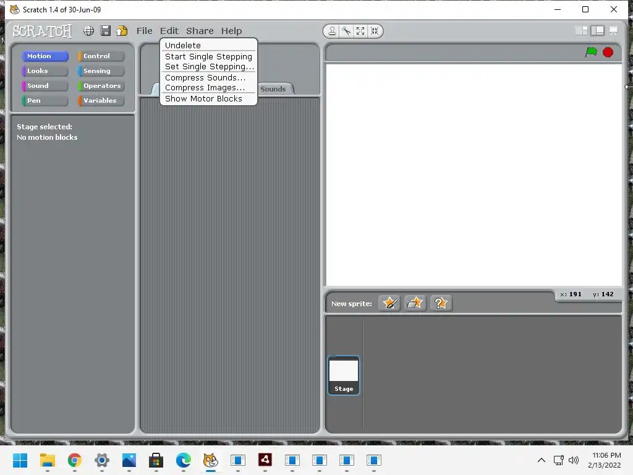Select the Sound block category
The height and width of the screenshot is (475, 633).
pyautogui.click(x=45, y=85)
